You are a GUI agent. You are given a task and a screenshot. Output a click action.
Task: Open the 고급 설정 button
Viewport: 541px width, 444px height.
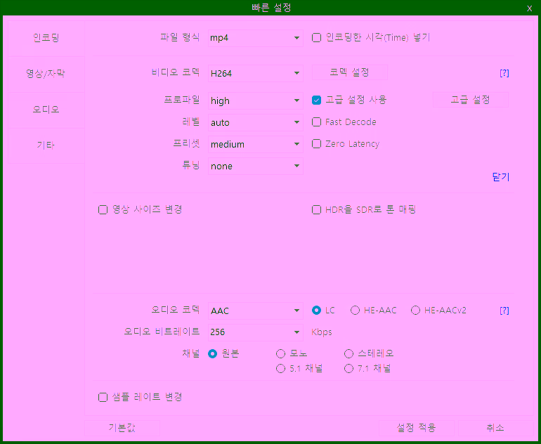471,100
